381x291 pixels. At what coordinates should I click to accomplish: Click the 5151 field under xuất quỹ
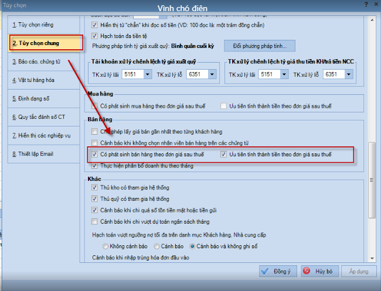click(x=132, y=74)
